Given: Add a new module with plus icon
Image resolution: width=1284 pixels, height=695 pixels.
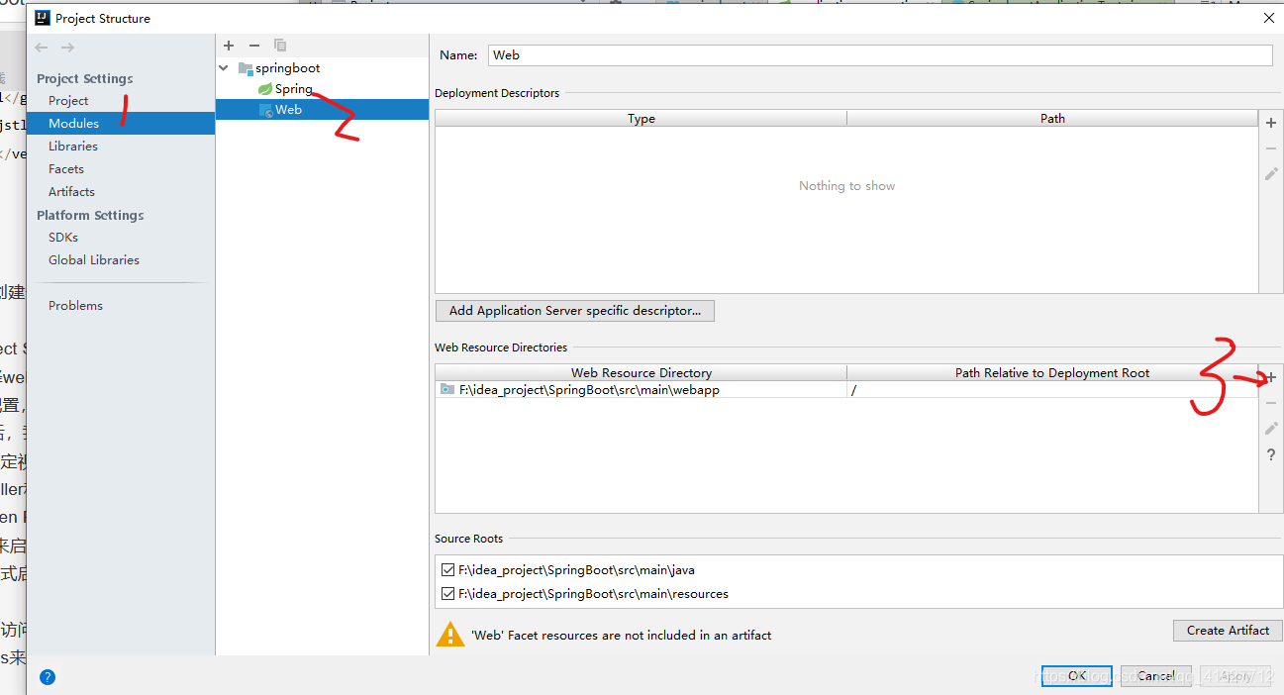Looking at the screenshot, I should 229,46.
